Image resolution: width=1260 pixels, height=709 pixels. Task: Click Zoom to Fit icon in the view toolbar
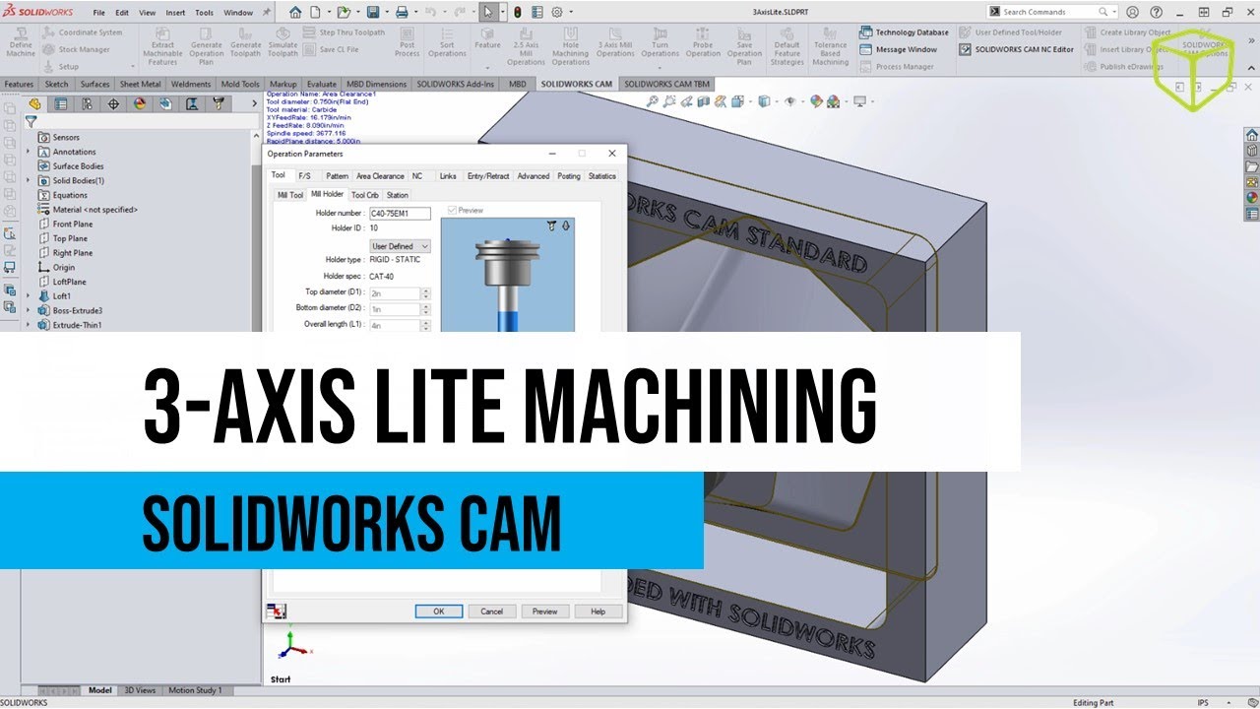pos(653,101)
